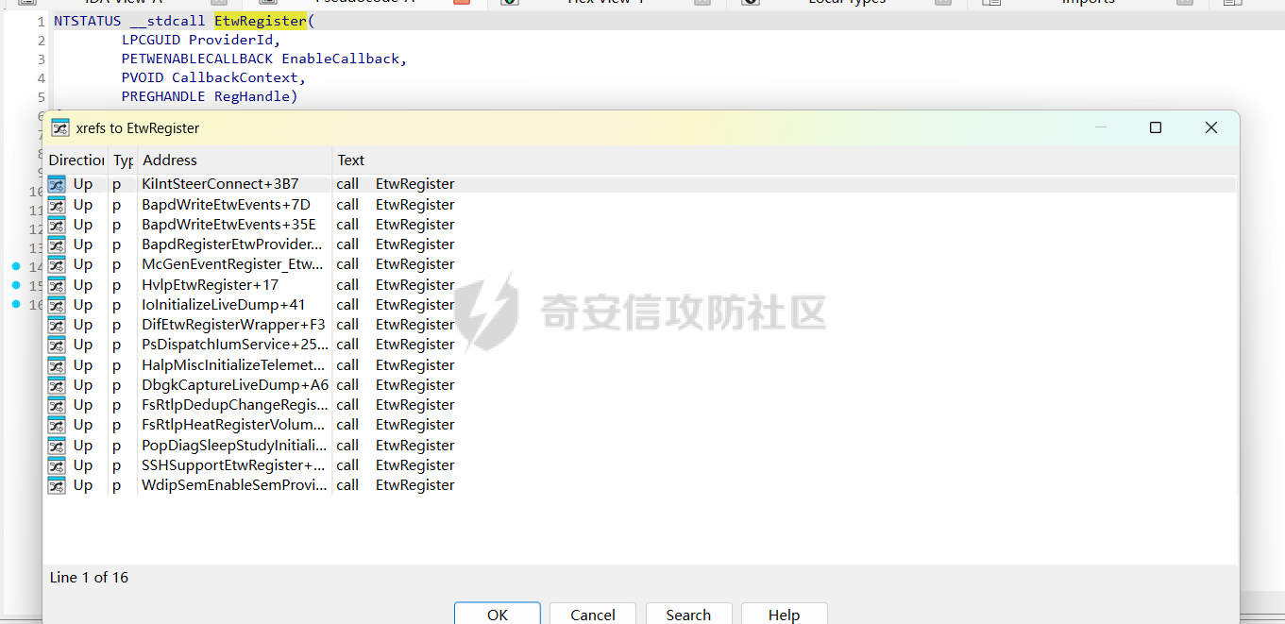Click the icon beside DbgkCaptureLiveDump+A6
Screen dimensions: 1285x624
pos(57,385)
